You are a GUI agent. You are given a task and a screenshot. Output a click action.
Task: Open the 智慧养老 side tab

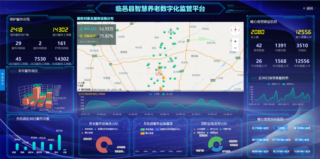(3, 79)
